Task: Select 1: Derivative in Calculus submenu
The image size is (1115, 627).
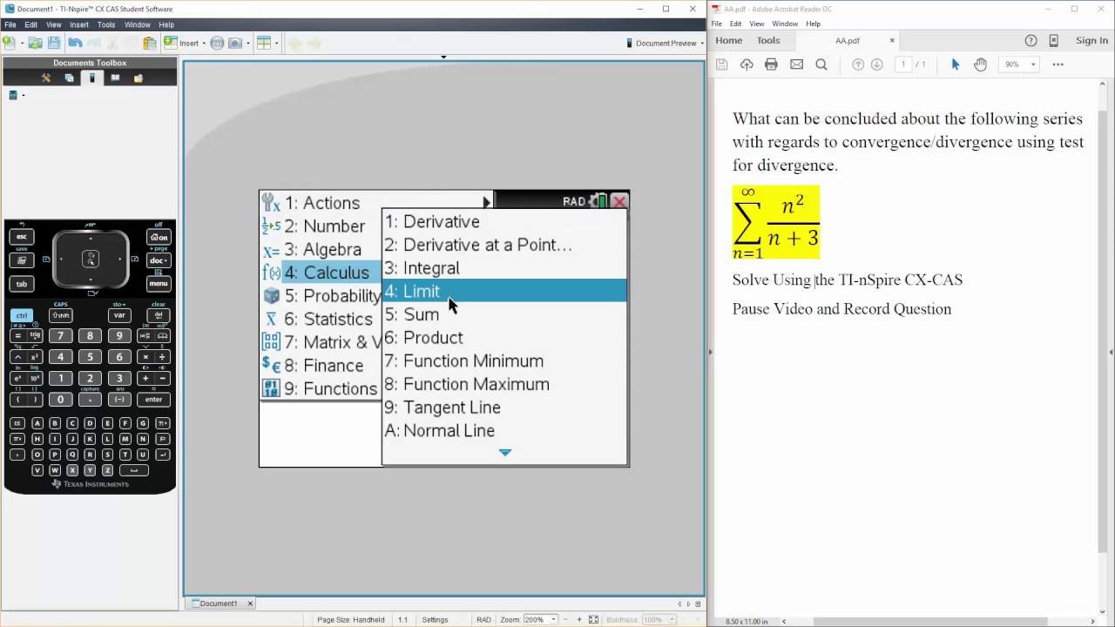Action: [x=504, y=221]
